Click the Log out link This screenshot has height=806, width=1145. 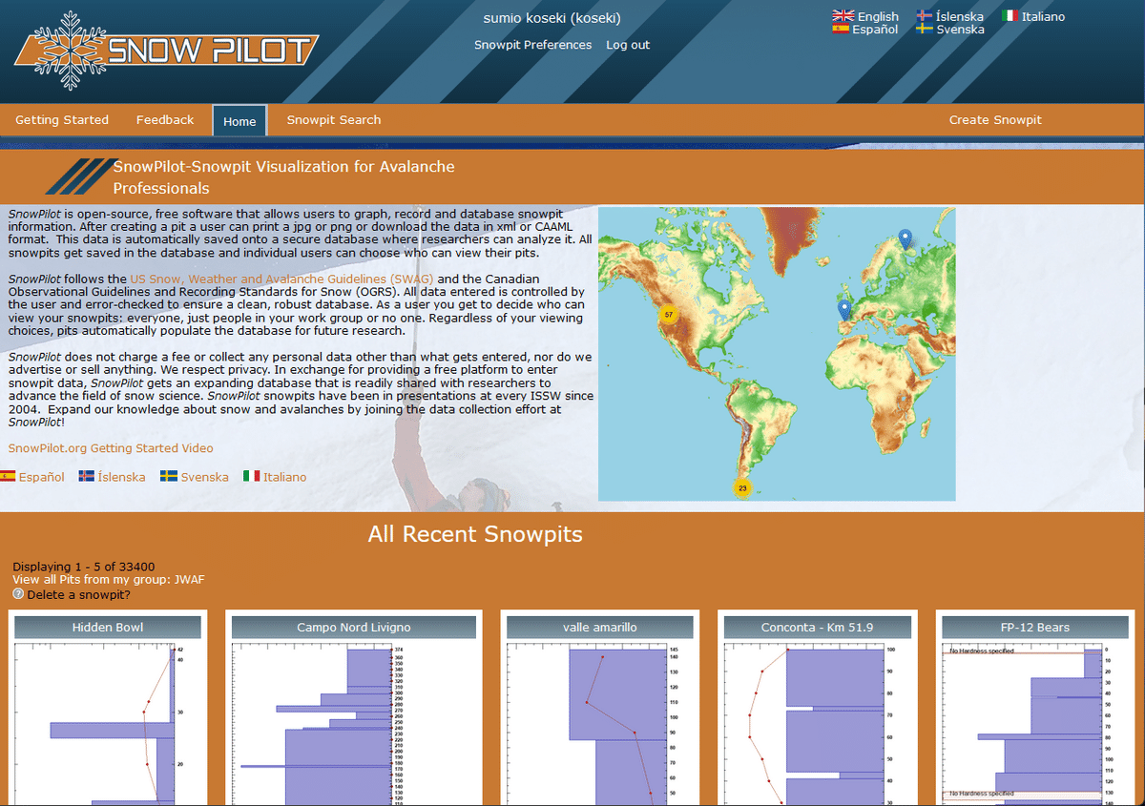pyautogui.click(x=628, y=45)
